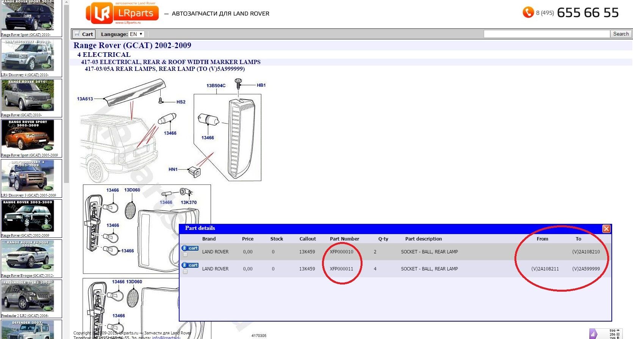Viewport: 633px width, 339px height.
Task: Open Range Rover Sport 2005-2009 thumbnail
Action: point(28,136)
